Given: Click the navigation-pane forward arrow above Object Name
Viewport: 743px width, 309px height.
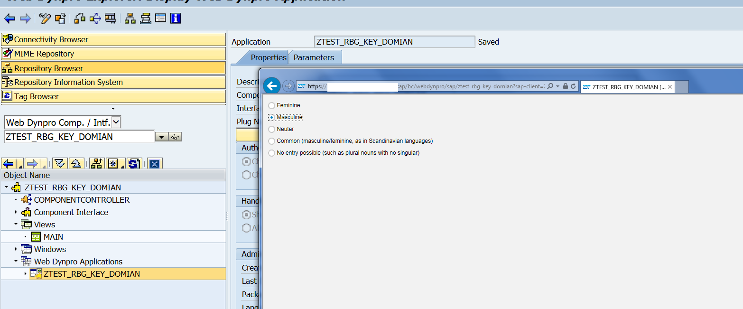Looking at the screenshot, I should [x=32, y=164].
